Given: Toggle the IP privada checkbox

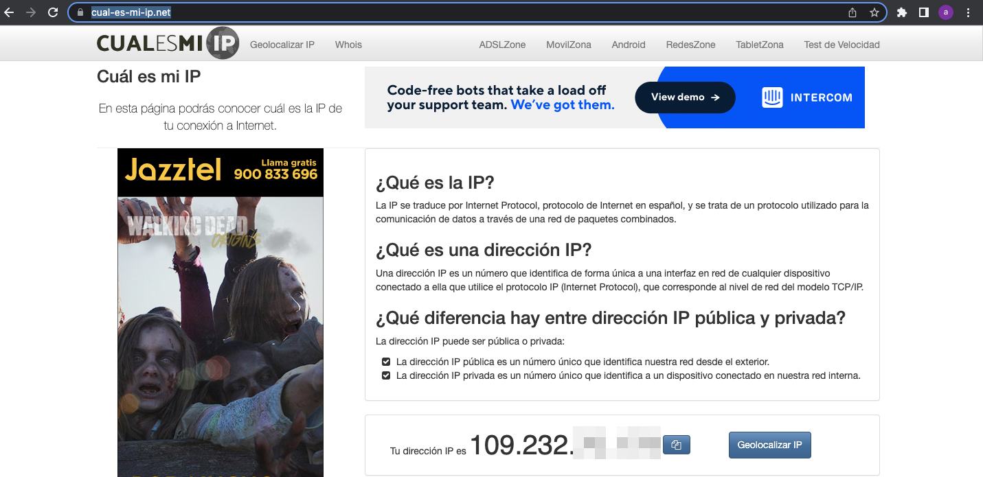Looking at the screenshot, I should coord(386,375).
